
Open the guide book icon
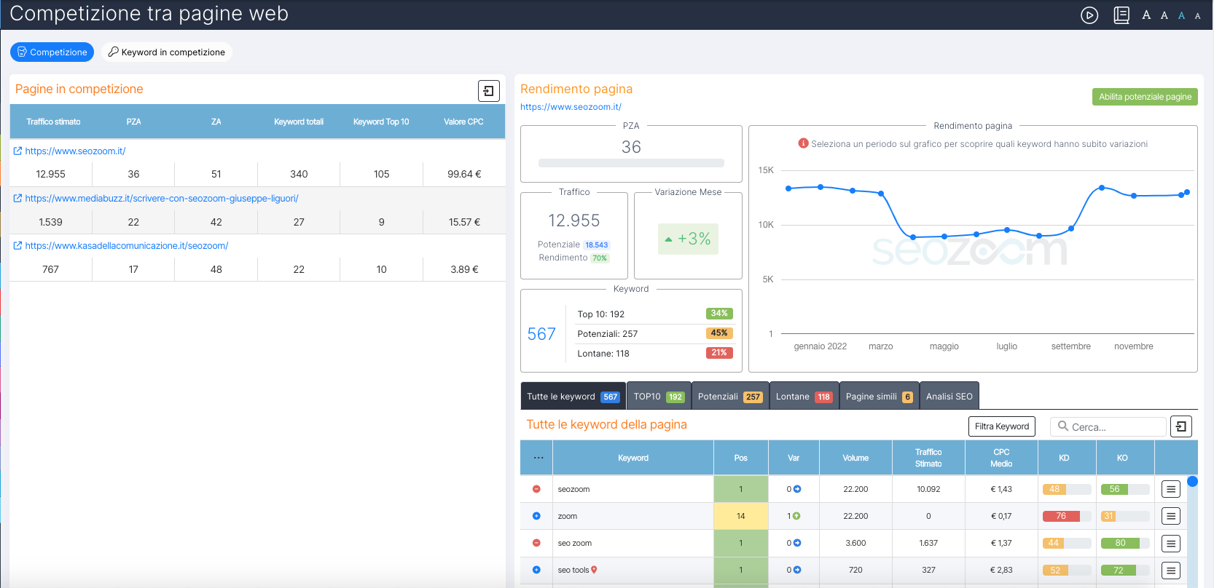point(1121,15)
